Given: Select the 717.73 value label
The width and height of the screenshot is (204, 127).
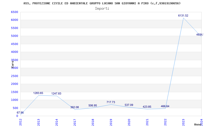Looking at the screenshot, I should click(x=111, y=102).
